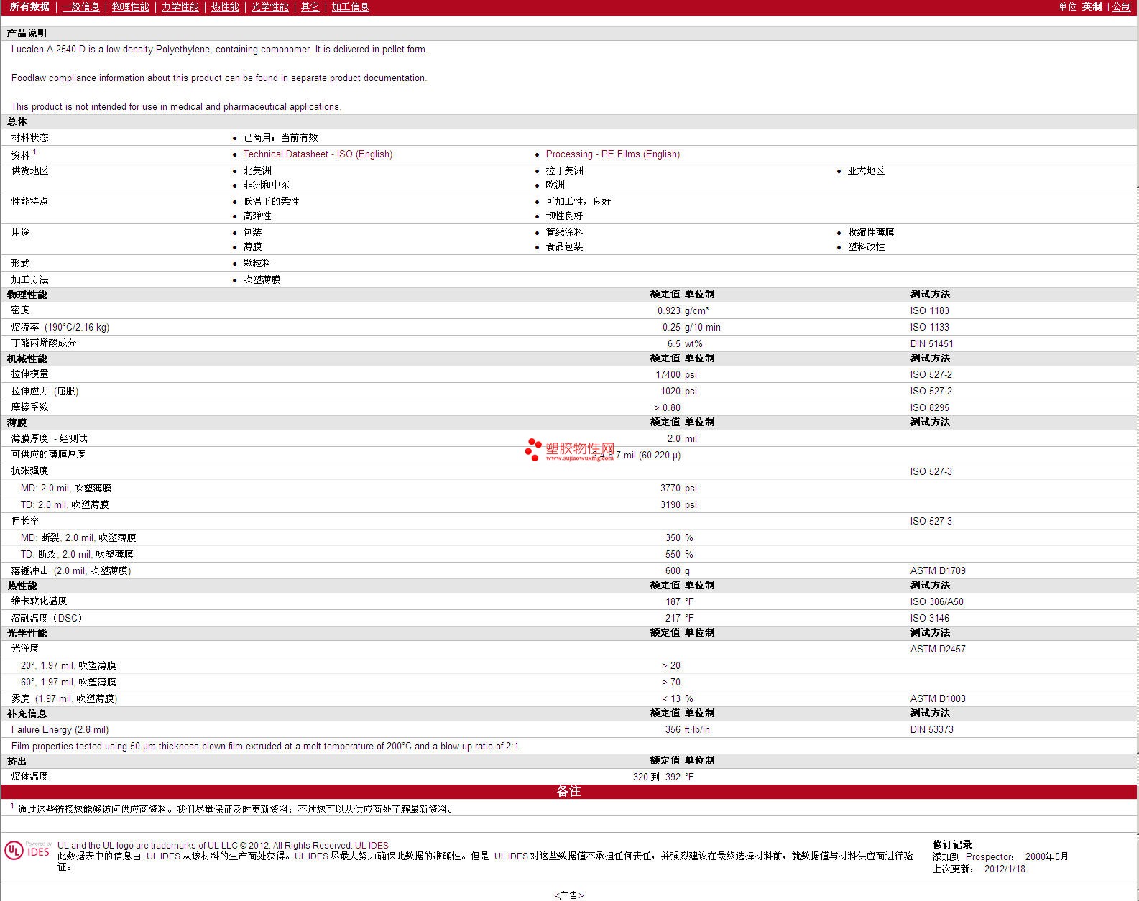
Task: Click the 亚太地区 region entry
Action: (866, 170)
